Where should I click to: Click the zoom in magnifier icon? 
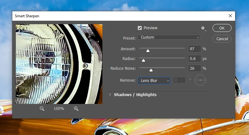[x=76, y=108]
